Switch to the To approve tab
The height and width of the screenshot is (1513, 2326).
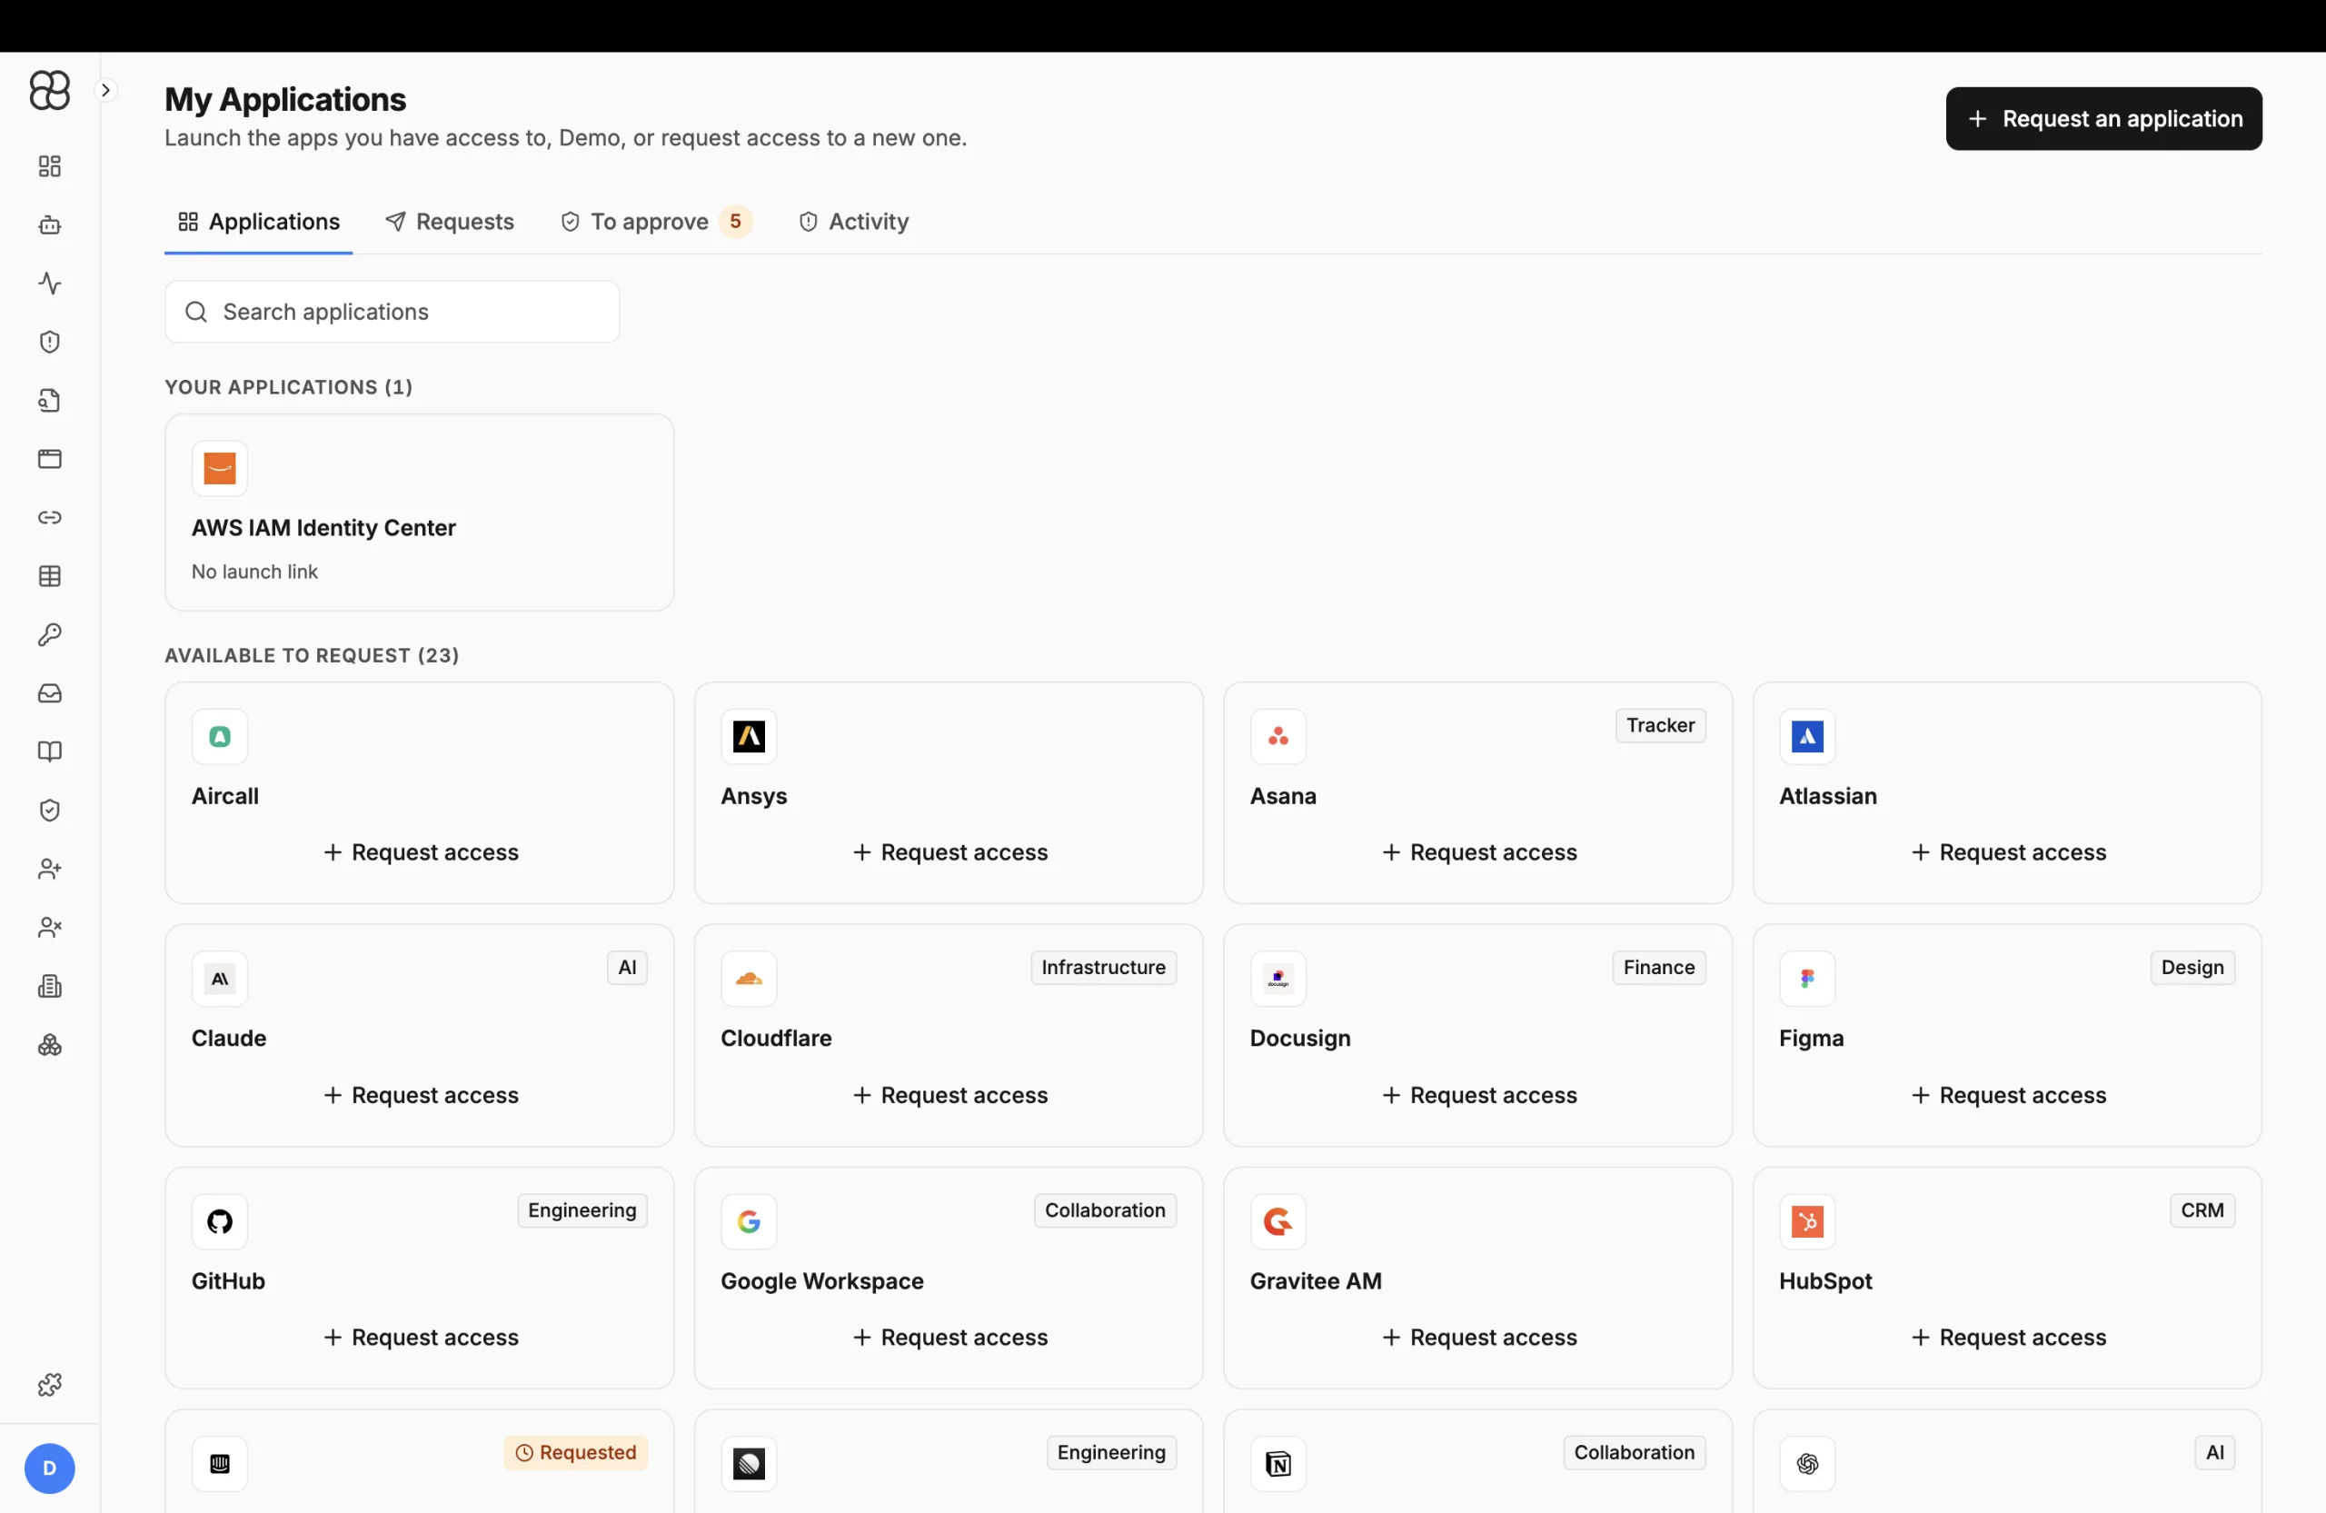(x=656, y=222)
